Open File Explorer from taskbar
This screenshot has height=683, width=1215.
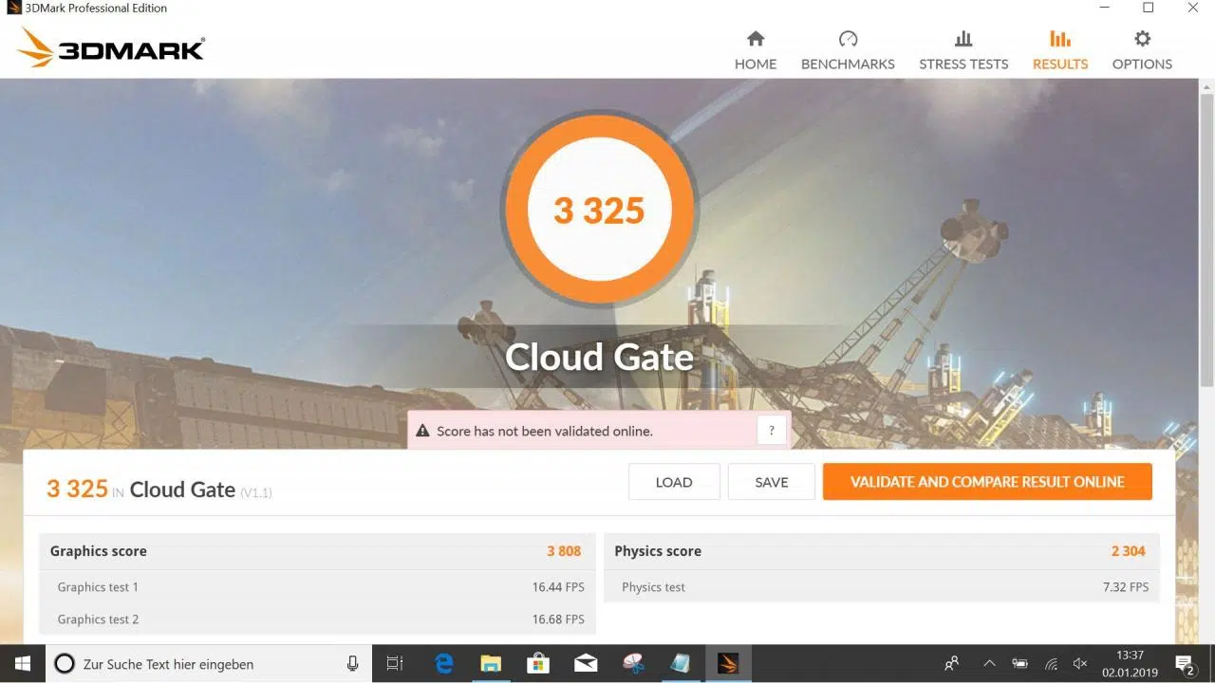[490, 664]
